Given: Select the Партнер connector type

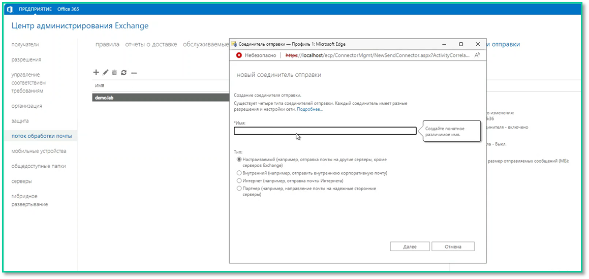Looking at the screenshot, I should [x=239, y=189].
